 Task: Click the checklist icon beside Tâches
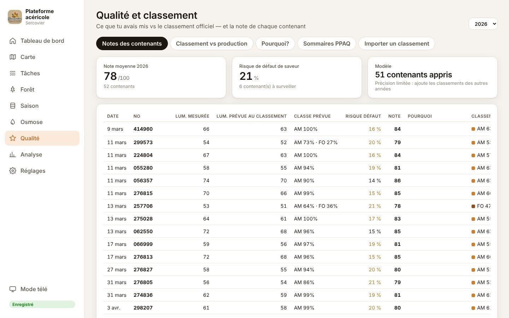pyautogui.click(x=13, y=73)
